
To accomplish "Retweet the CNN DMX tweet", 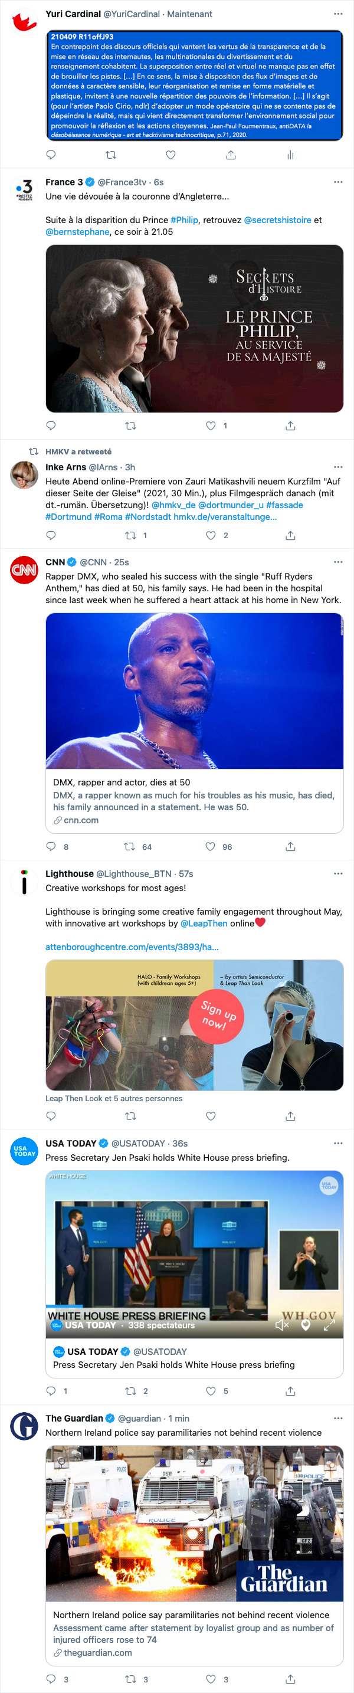I will pos(130,846).
